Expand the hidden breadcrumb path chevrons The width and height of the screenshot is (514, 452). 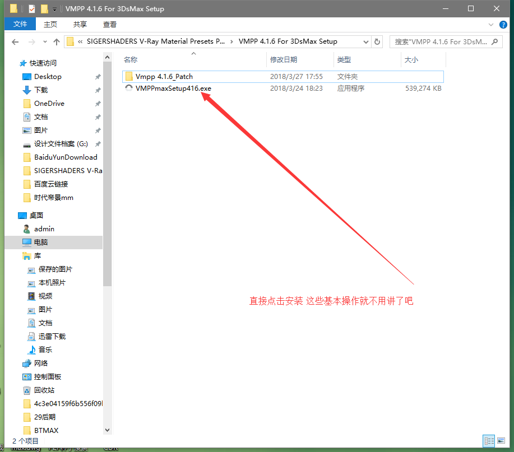80,41
